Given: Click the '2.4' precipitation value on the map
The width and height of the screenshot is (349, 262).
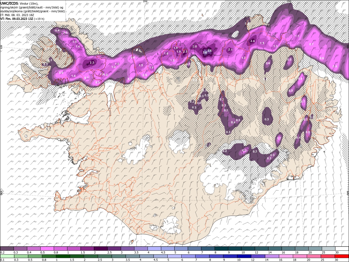Looking at the screenshot, I should (x=252, y=41).
